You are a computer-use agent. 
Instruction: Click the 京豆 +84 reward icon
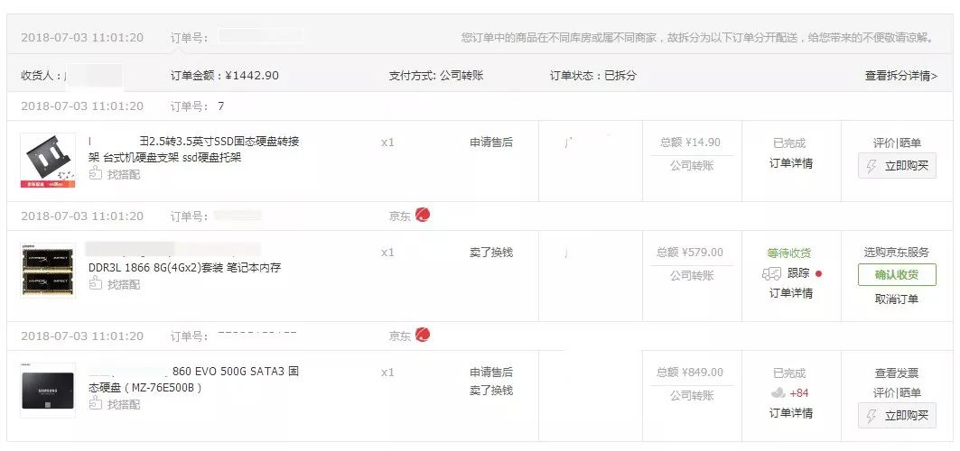[777, 393]
